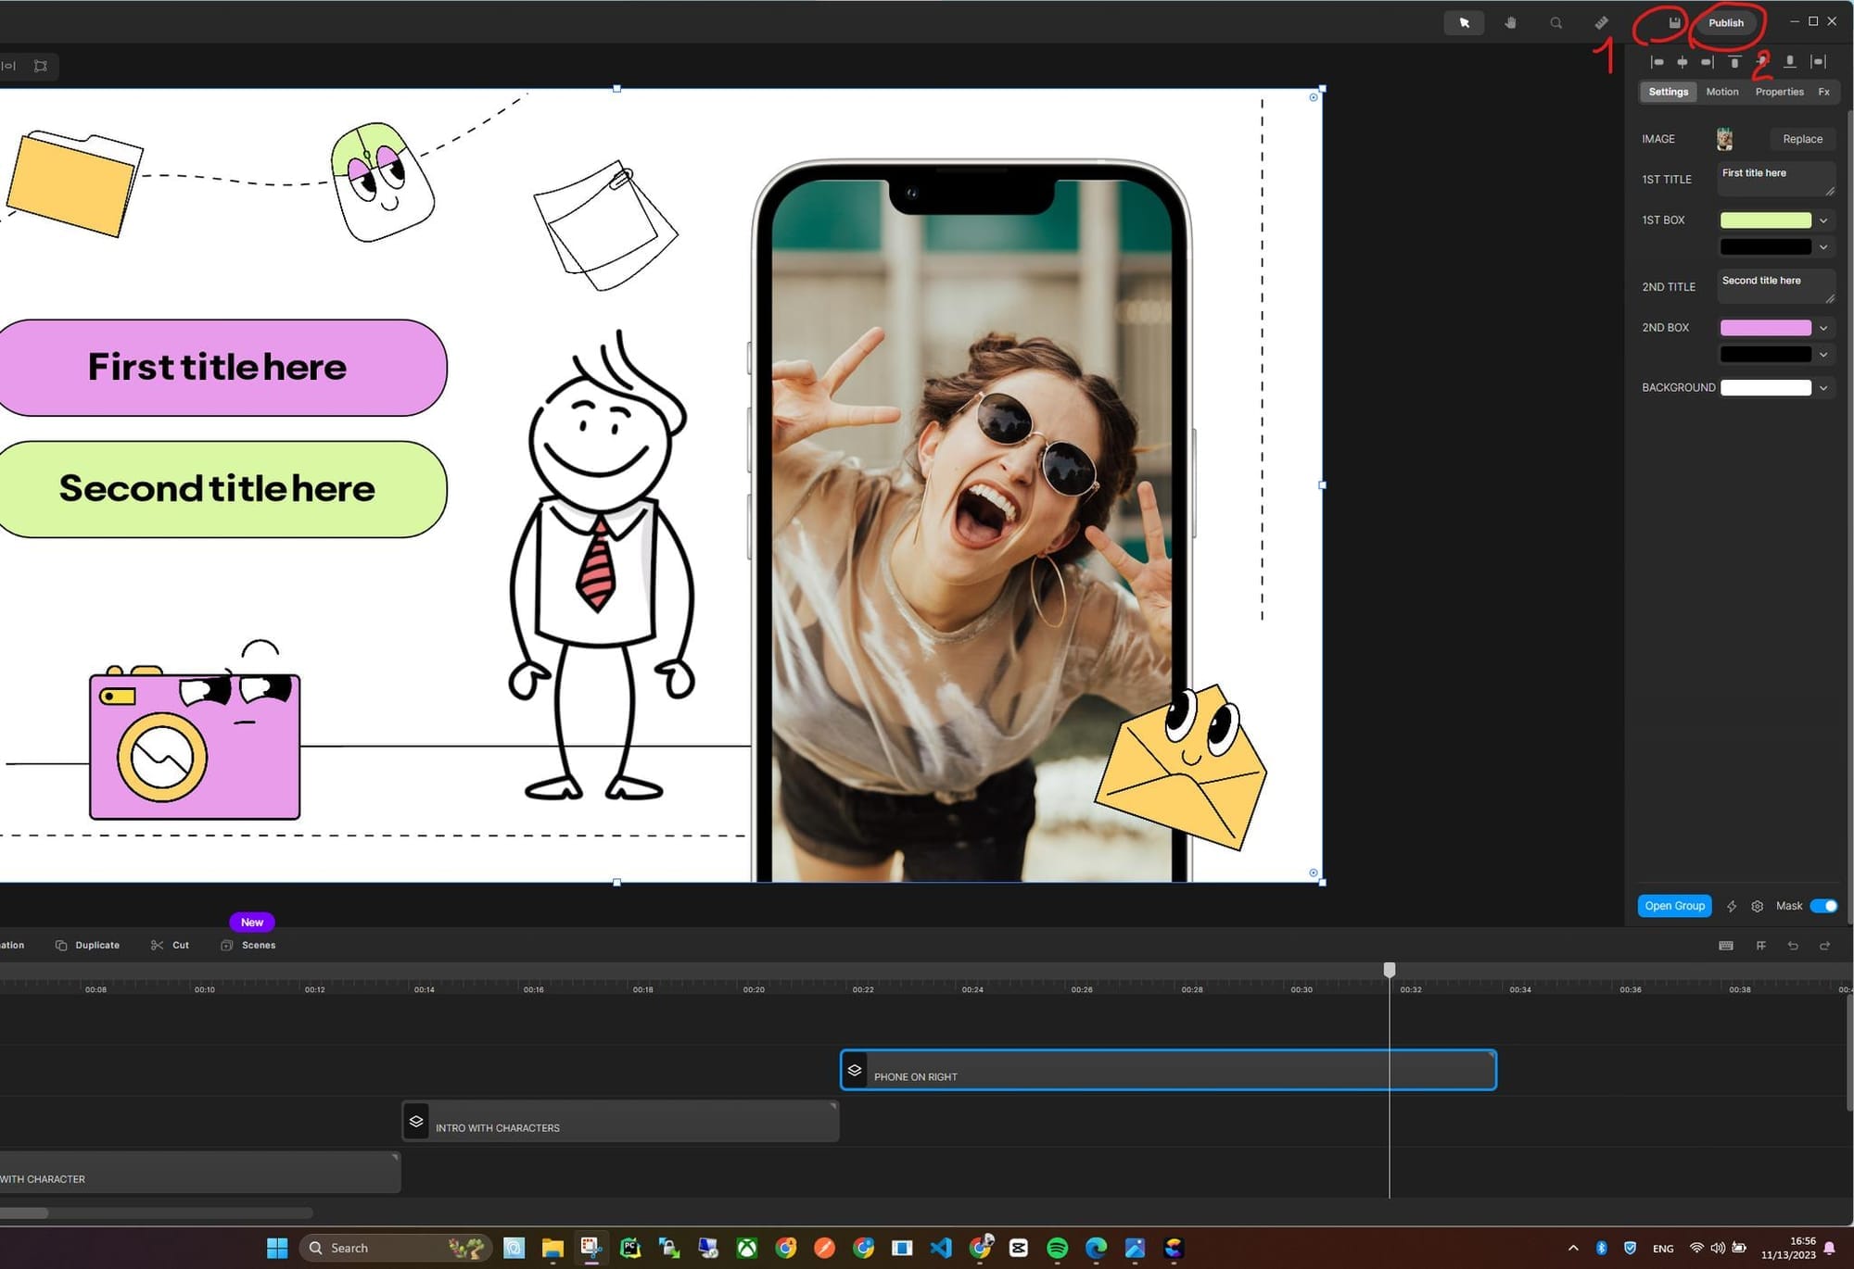Click the redo arrow icon
The image size is (1854, 1269).
tap(1824, 946)
